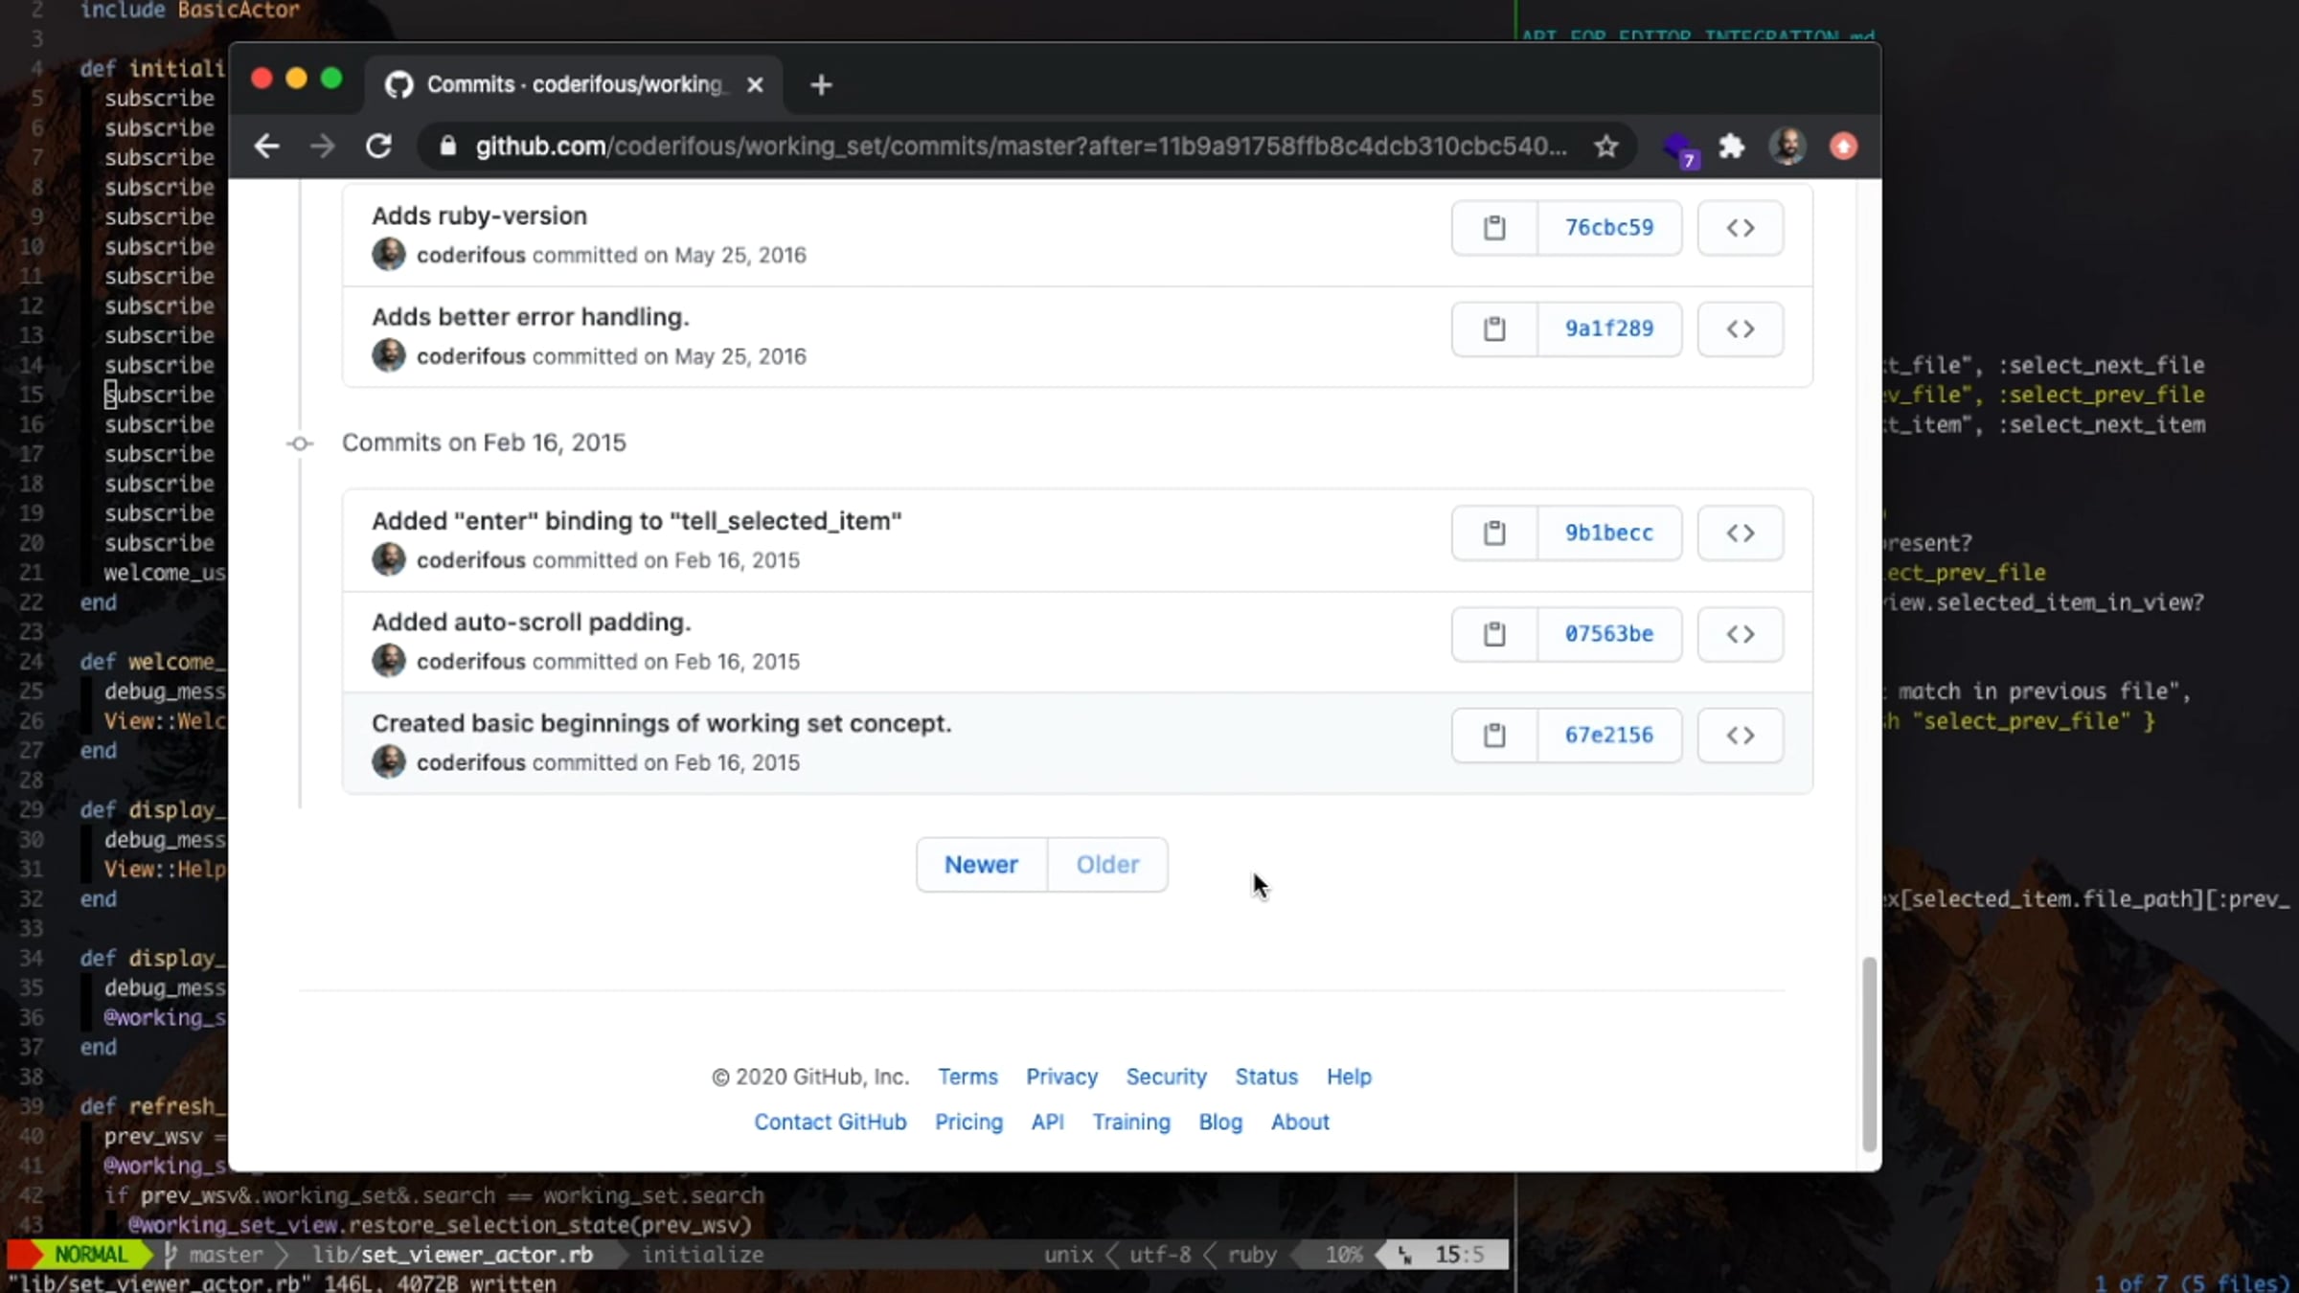Open the Terms footer link

pyautogui.click(x=967, y=1077)
